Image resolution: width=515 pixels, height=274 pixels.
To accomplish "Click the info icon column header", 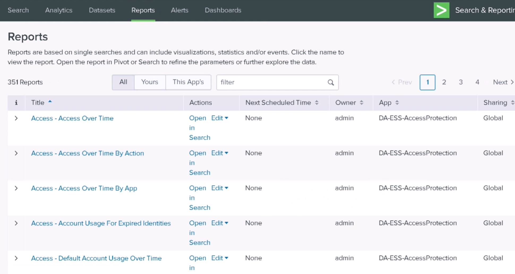I will coord(16,103).
